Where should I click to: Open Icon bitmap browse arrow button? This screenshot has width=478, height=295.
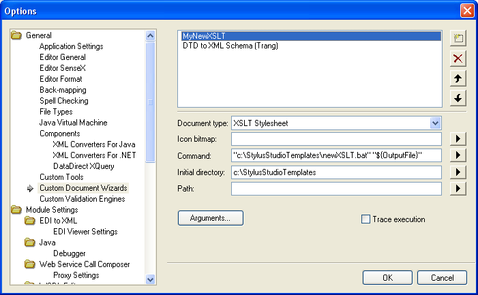[459, 139]
